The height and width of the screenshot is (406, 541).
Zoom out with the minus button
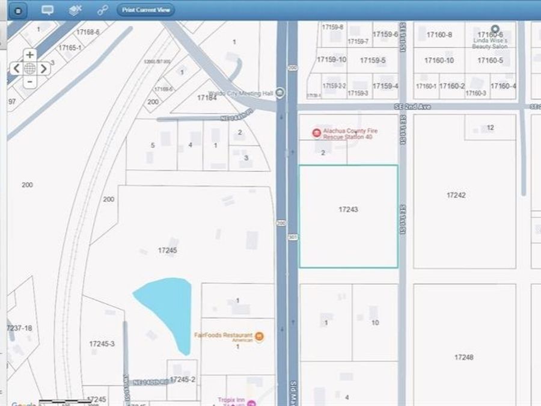point(29,81)
